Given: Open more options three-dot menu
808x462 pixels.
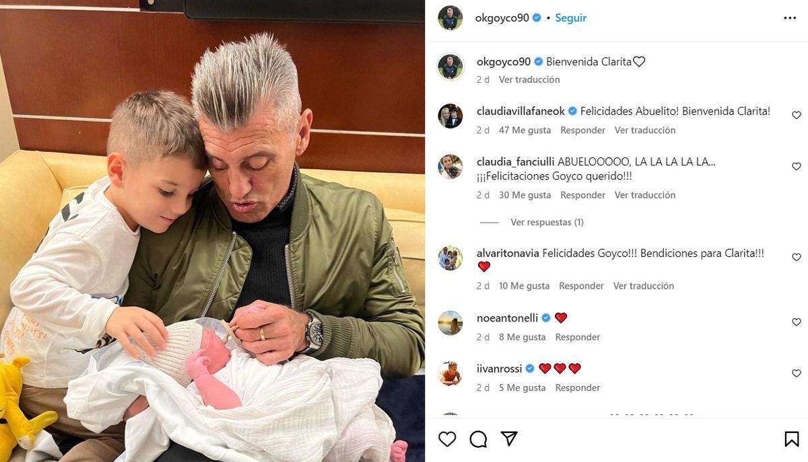Looking at the screenshot, I should [x=790, y=18].
